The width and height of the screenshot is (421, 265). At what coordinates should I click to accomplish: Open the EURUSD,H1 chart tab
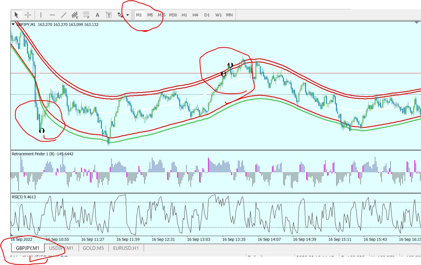click(126, 248)
